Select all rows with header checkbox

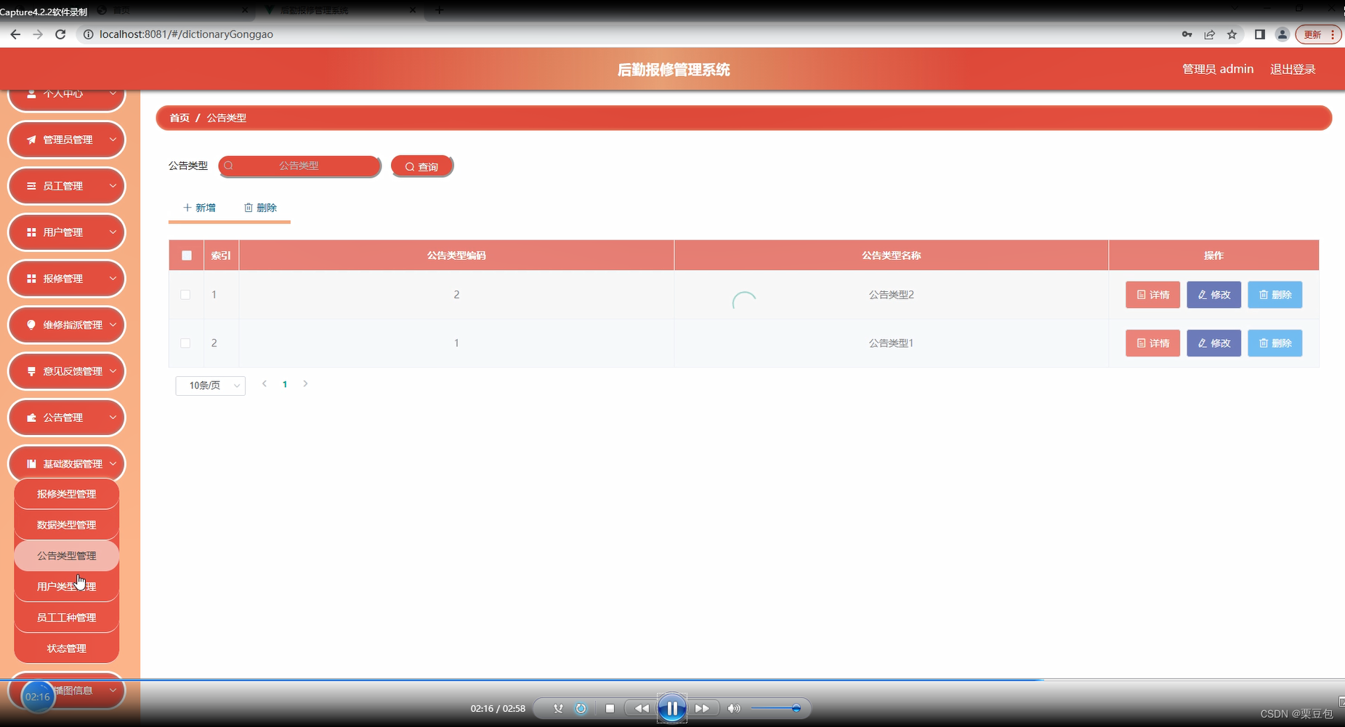187,256
